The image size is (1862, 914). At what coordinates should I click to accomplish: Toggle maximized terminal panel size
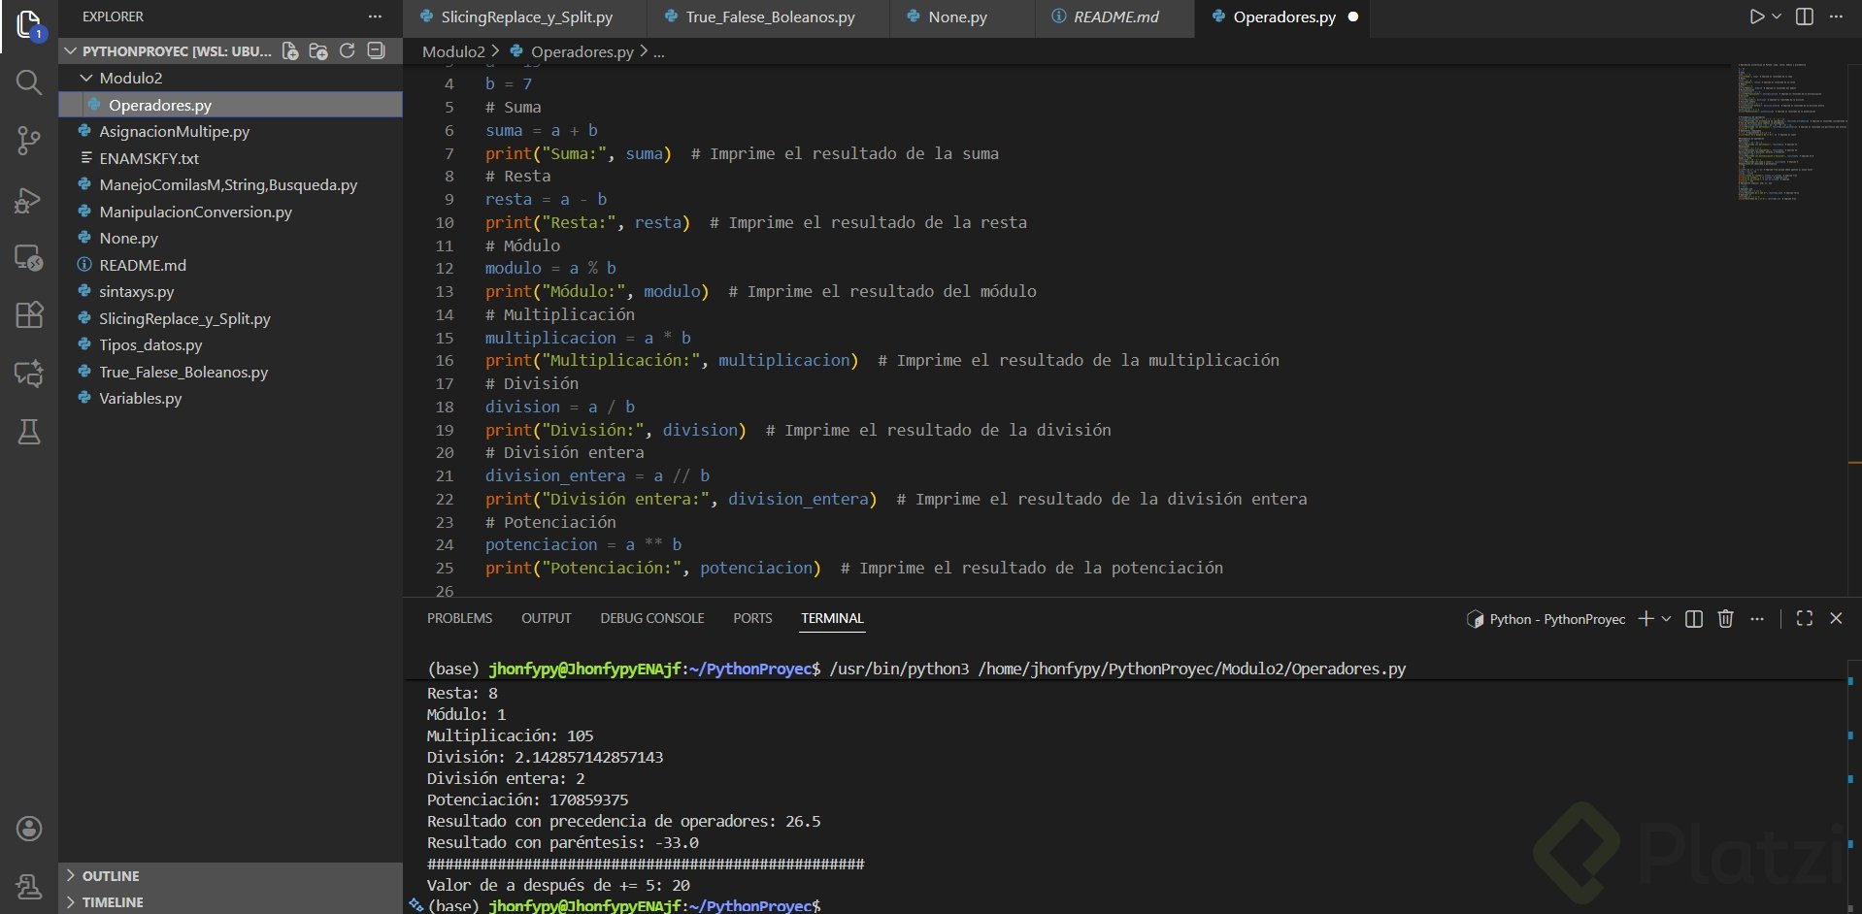click(1804, 619)
